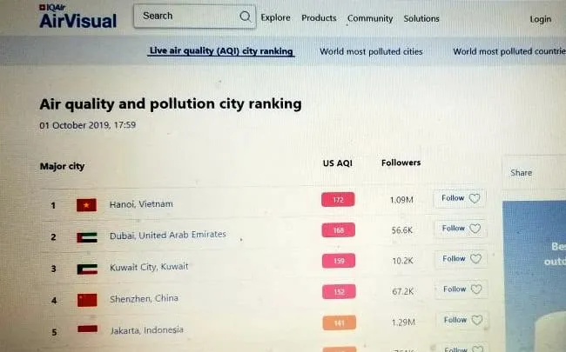Expand the Solutions menu
The width and height of the screenshot is (566, 352).
[x=421, y=18]
